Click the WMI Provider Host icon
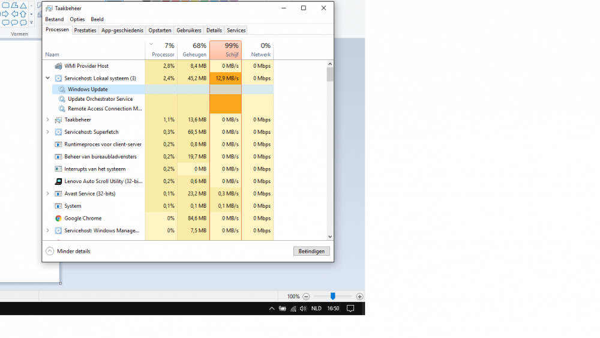 click(58, 66)
